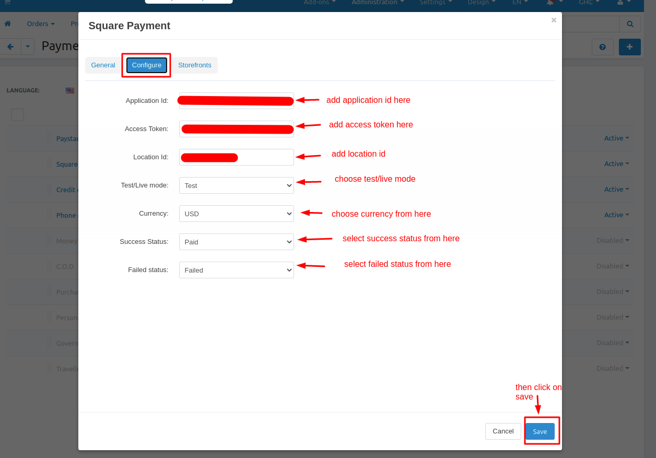Viewport: 656px width, 458px height.
Task: Click the Cancel button
Action: pos(503,431)
